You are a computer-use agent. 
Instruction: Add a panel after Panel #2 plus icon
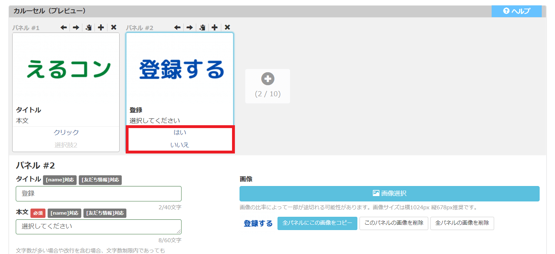214,28
